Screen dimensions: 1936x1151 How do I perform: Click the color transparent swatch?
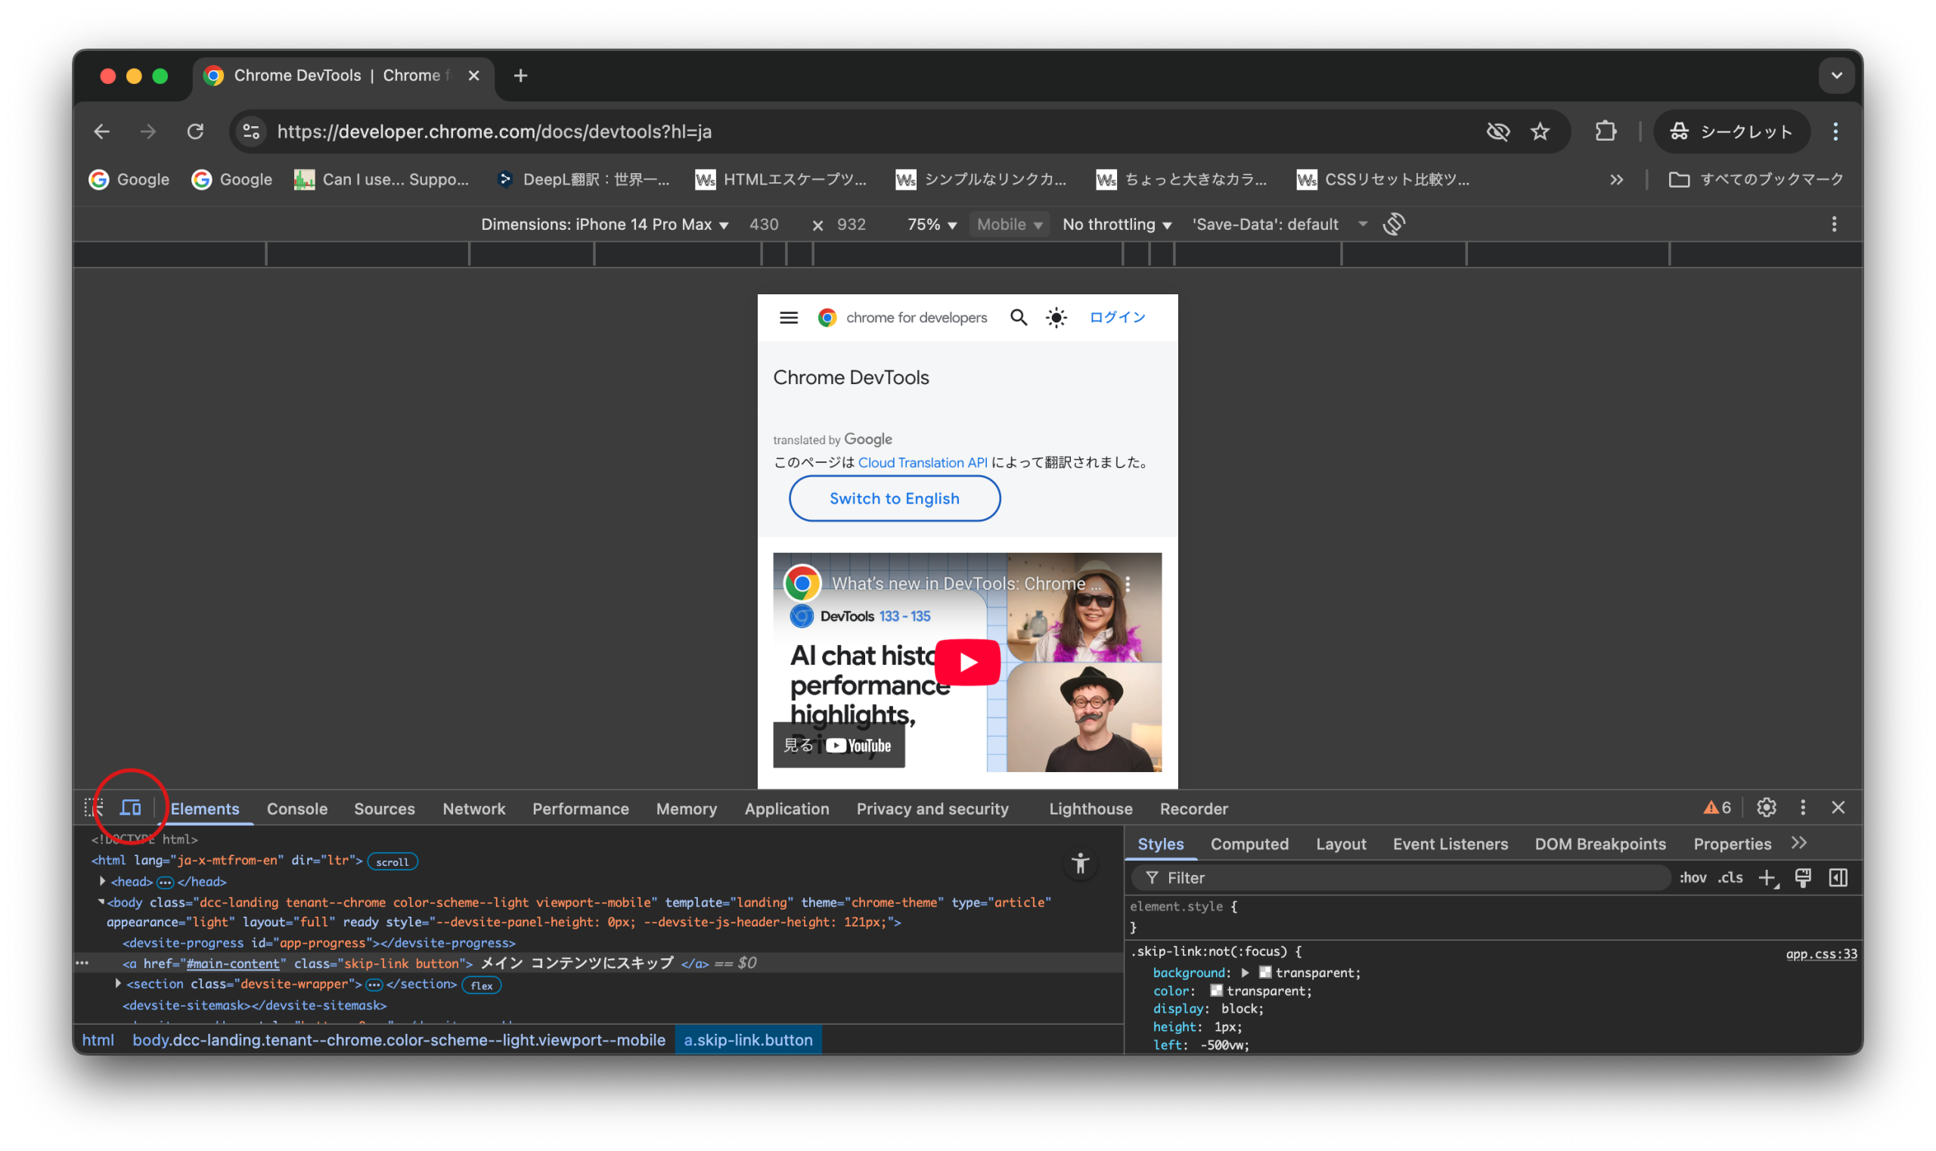1215,990
